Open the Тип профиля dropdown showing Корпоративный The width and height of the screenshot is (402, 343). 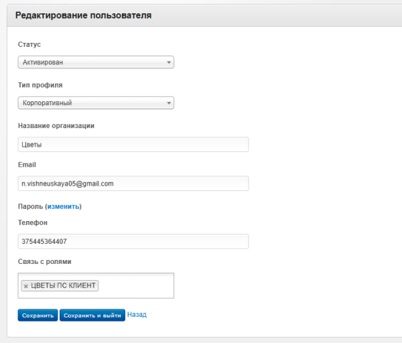point(96,102)
